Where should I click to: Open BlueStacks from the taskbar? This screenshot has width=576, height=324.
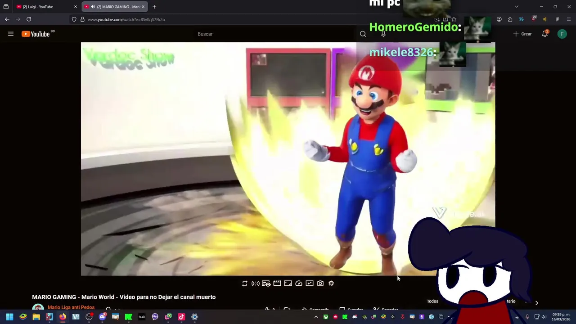coord(23,317)
